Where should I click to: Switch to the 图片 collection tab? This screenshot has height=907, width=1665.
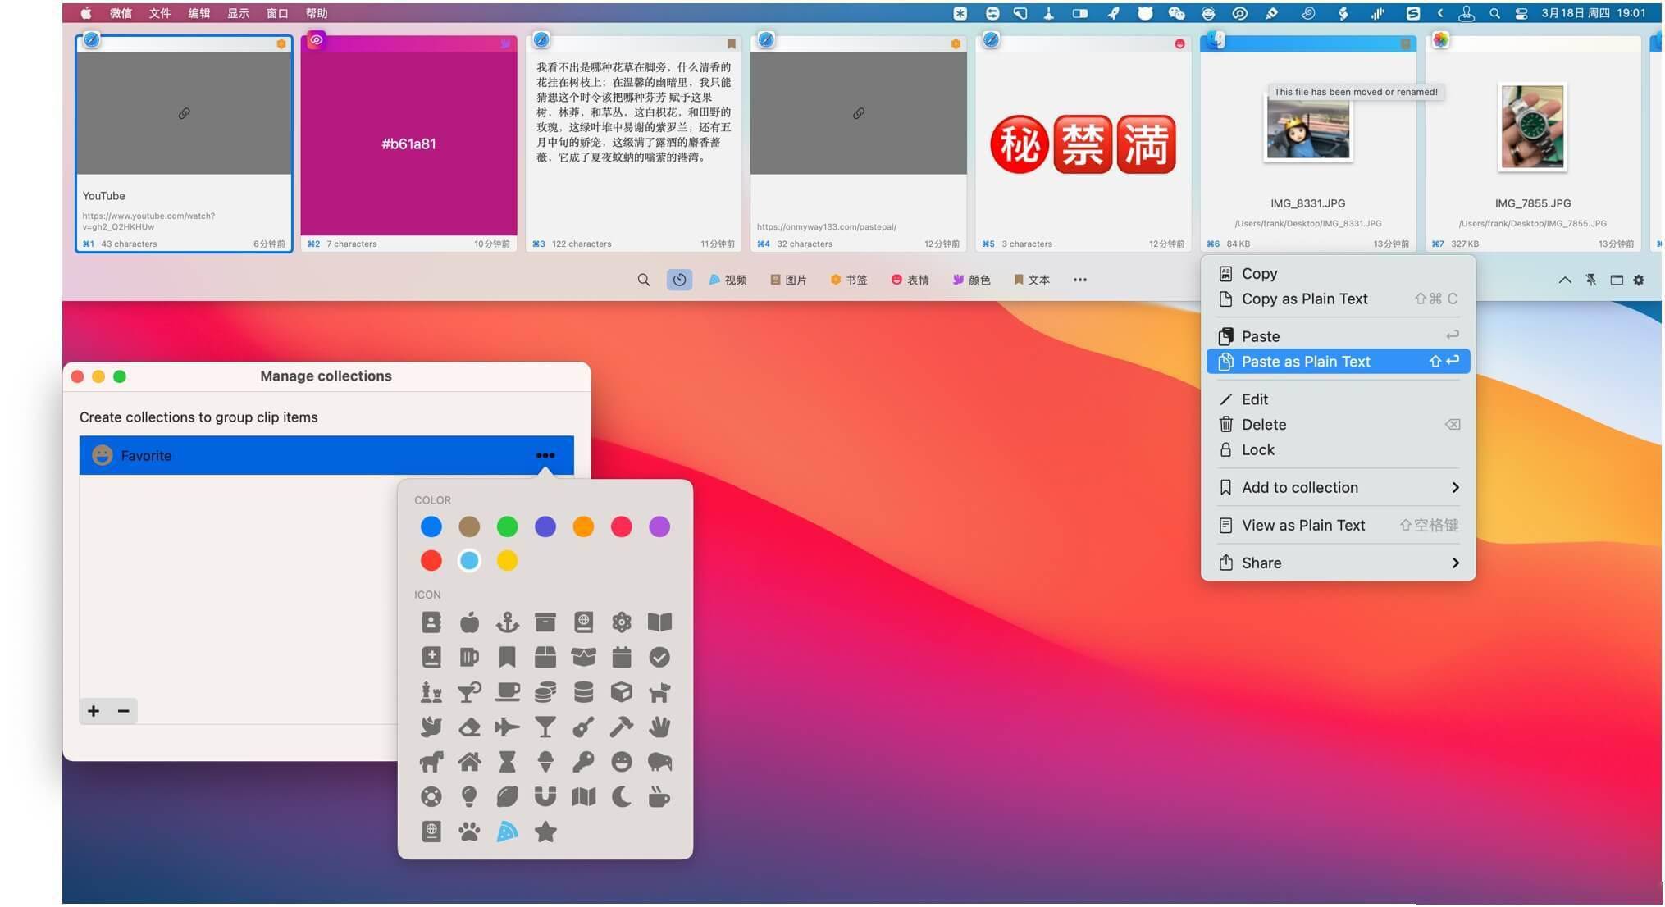click(788, 280)
